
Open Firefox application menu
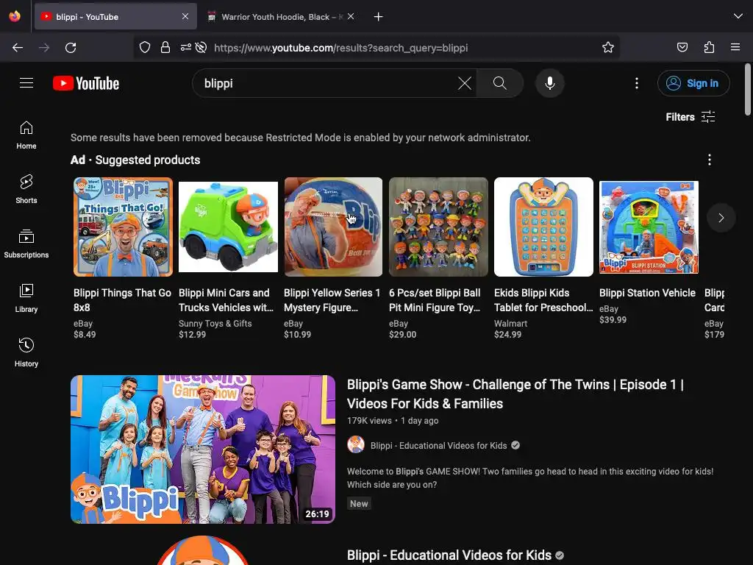coord(735,47)
